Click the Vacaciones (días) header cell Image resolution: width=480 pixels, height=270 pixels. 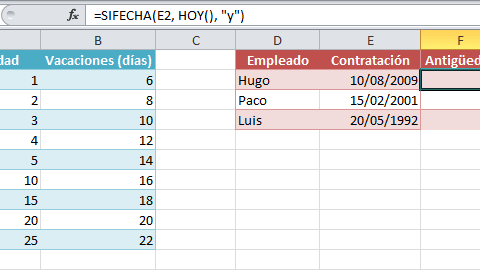pyautogui.click(x=98, y=60)
